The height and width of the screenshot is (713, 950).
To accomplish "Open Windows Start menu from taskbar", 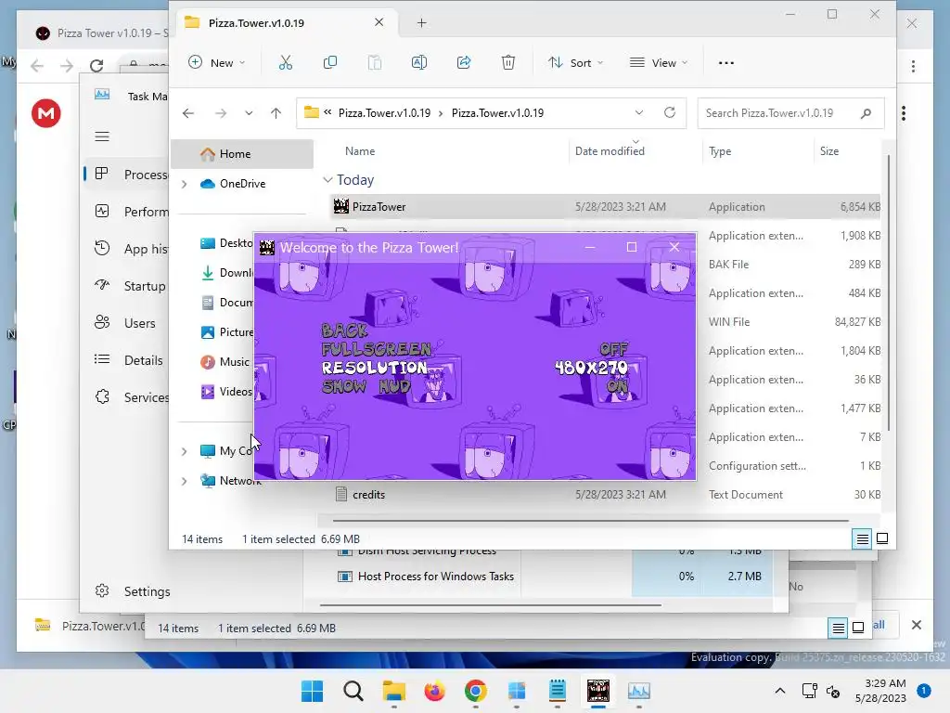I will tap(313, 691).
